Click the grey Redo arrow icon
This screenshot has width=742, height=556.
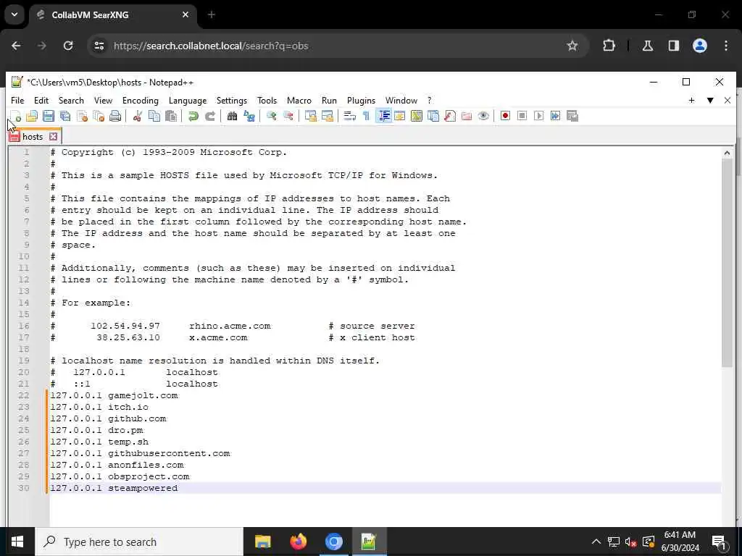[x=209, y=116]
